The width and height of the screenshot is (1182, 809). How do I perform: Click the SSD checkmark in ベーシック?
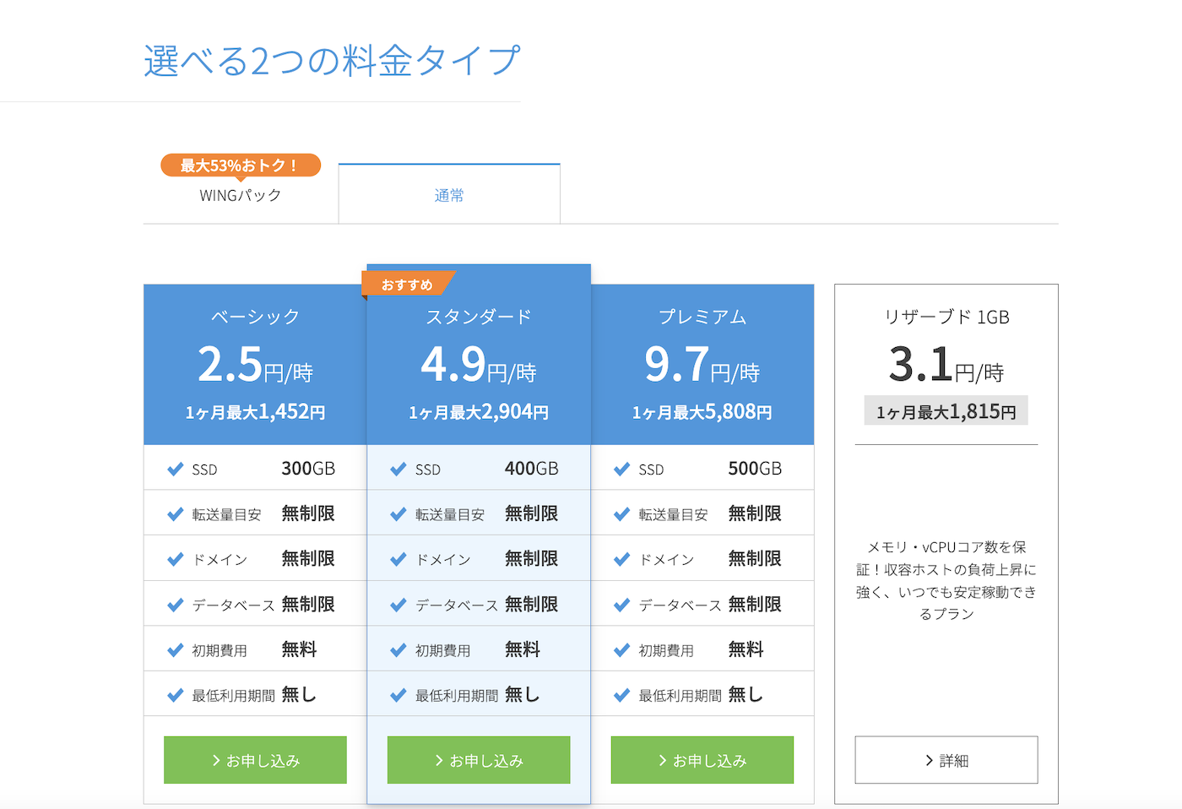(x=175, y=469)
